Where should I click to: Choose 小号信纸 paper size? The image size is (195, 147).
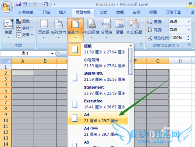[x=98, y=63]
